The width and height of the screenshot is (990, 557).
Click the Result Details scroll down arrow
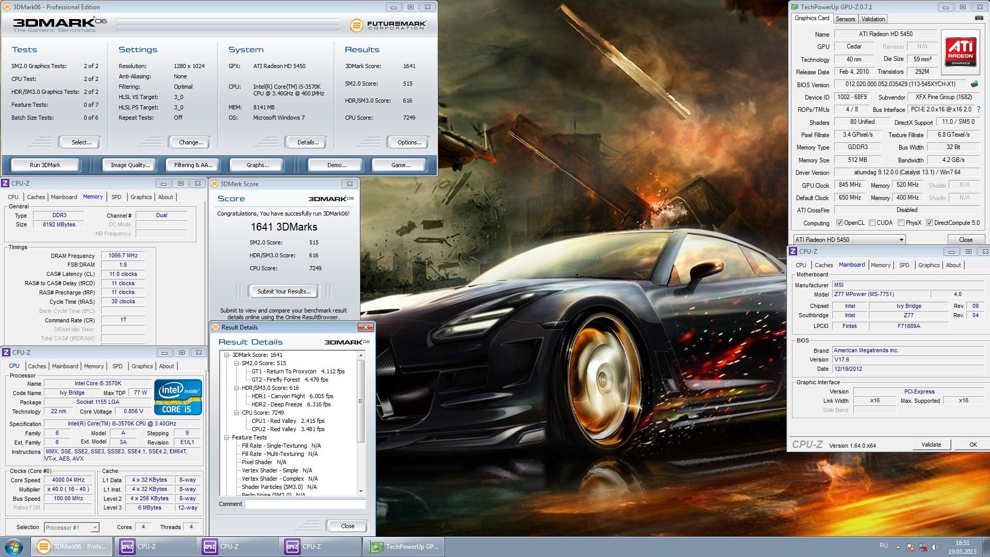tap(360, 491)
